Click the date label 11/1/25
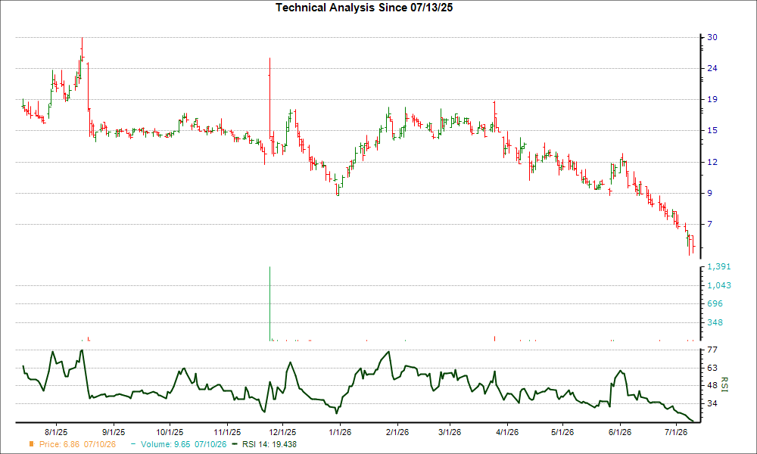Viewport: 757px width, 454px height. [227, 432]
